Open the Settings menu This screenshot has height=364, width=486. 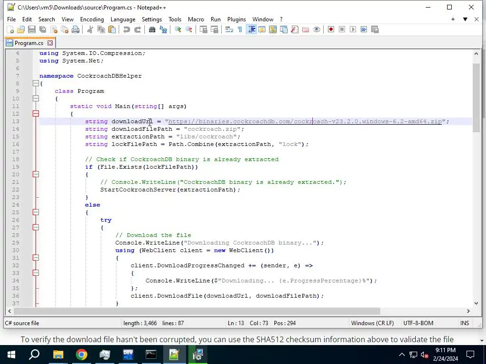pos(152,19)
